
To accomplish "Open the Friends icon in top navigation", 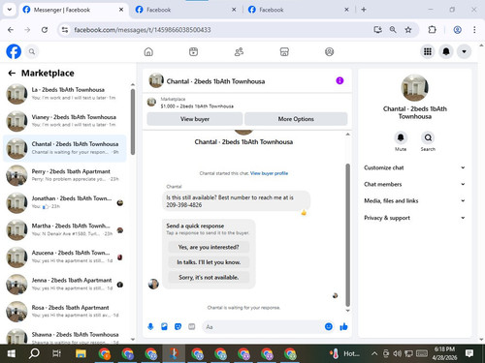I will pyautogui.click(x=239, y=51).
